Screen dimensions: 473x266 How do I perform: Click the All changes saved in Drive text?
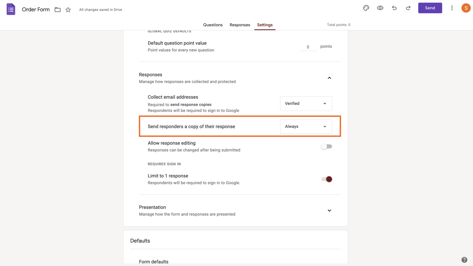[x=100, y=10]
